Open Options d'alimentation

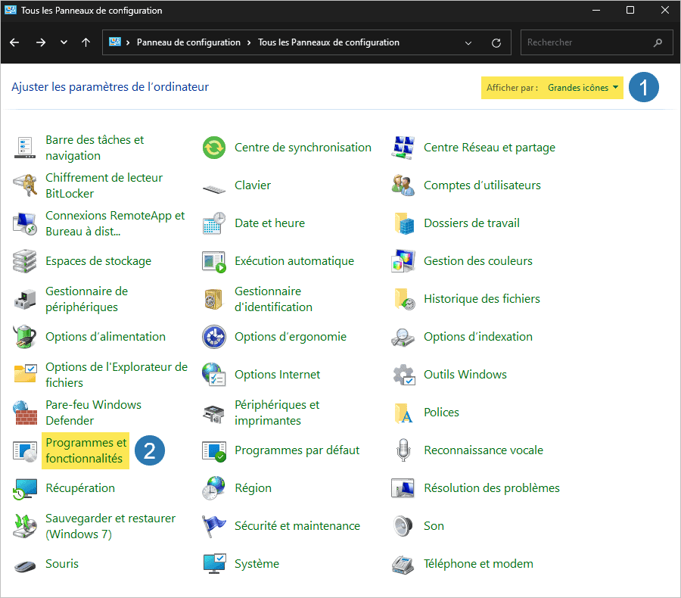(105, 336)
